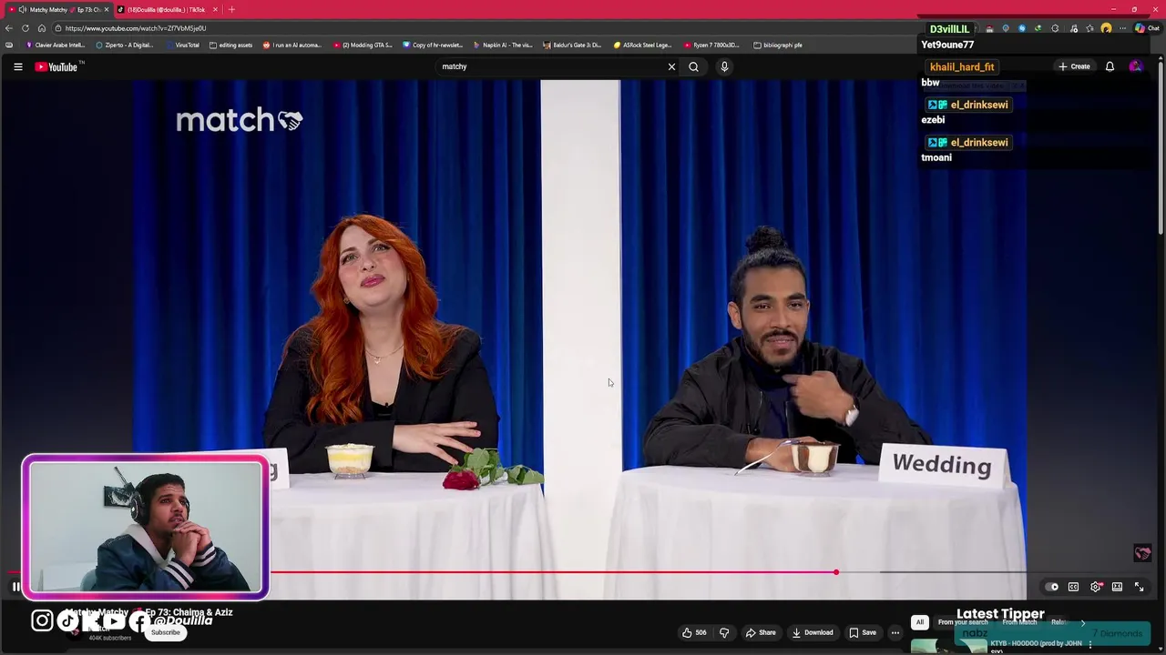
Task: Add page to favorites star
Action: click(x=1089, y=28)
